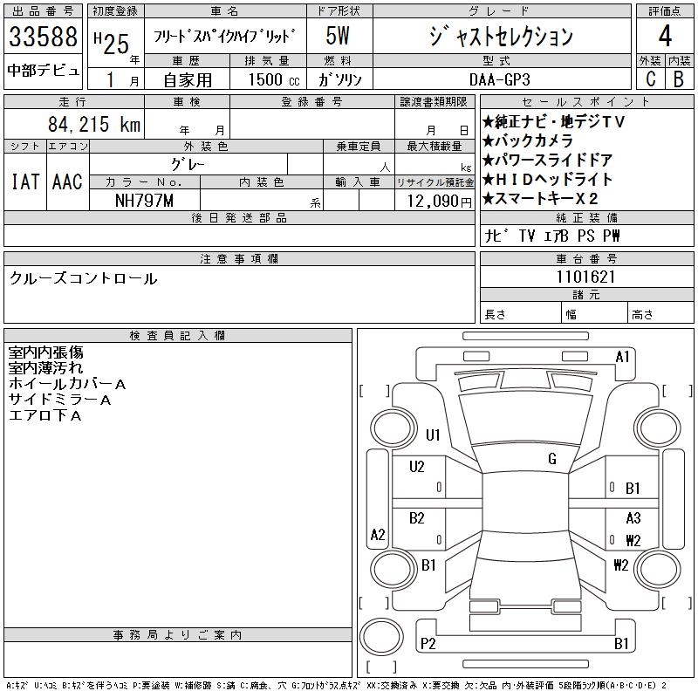Viewport: 698px width, 698px height.
Task: Click the G windshield chip marker
Action: [551, 459]
